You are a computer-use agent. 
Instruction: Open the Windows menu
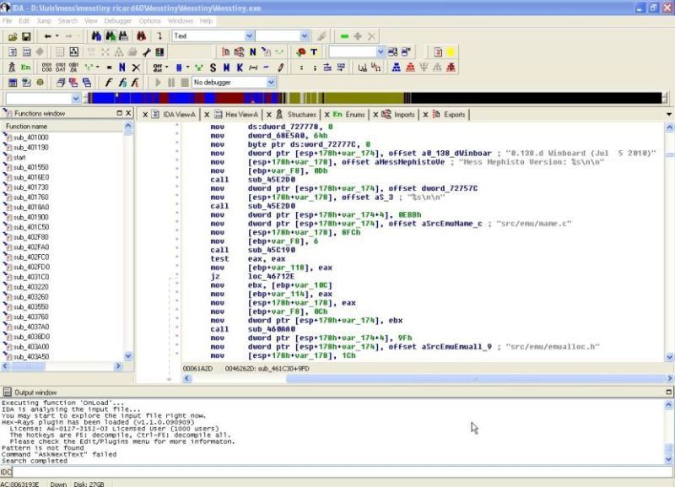point(181,20)
